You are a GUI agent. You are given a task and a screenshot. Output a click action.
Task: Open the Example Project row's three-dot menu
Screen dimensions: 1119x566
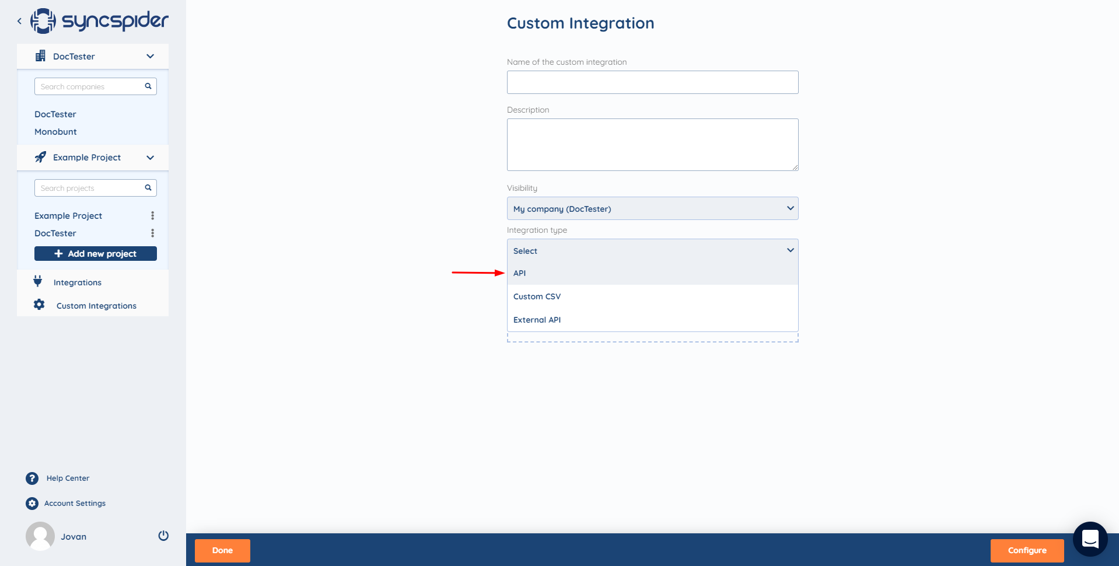coord(153,216)
